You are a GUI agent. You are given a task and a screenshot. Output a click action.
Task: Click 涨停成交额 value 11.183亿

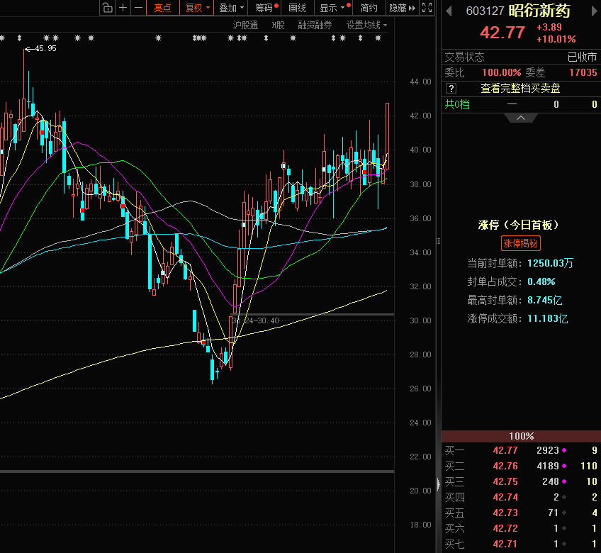tap(547, 318)
